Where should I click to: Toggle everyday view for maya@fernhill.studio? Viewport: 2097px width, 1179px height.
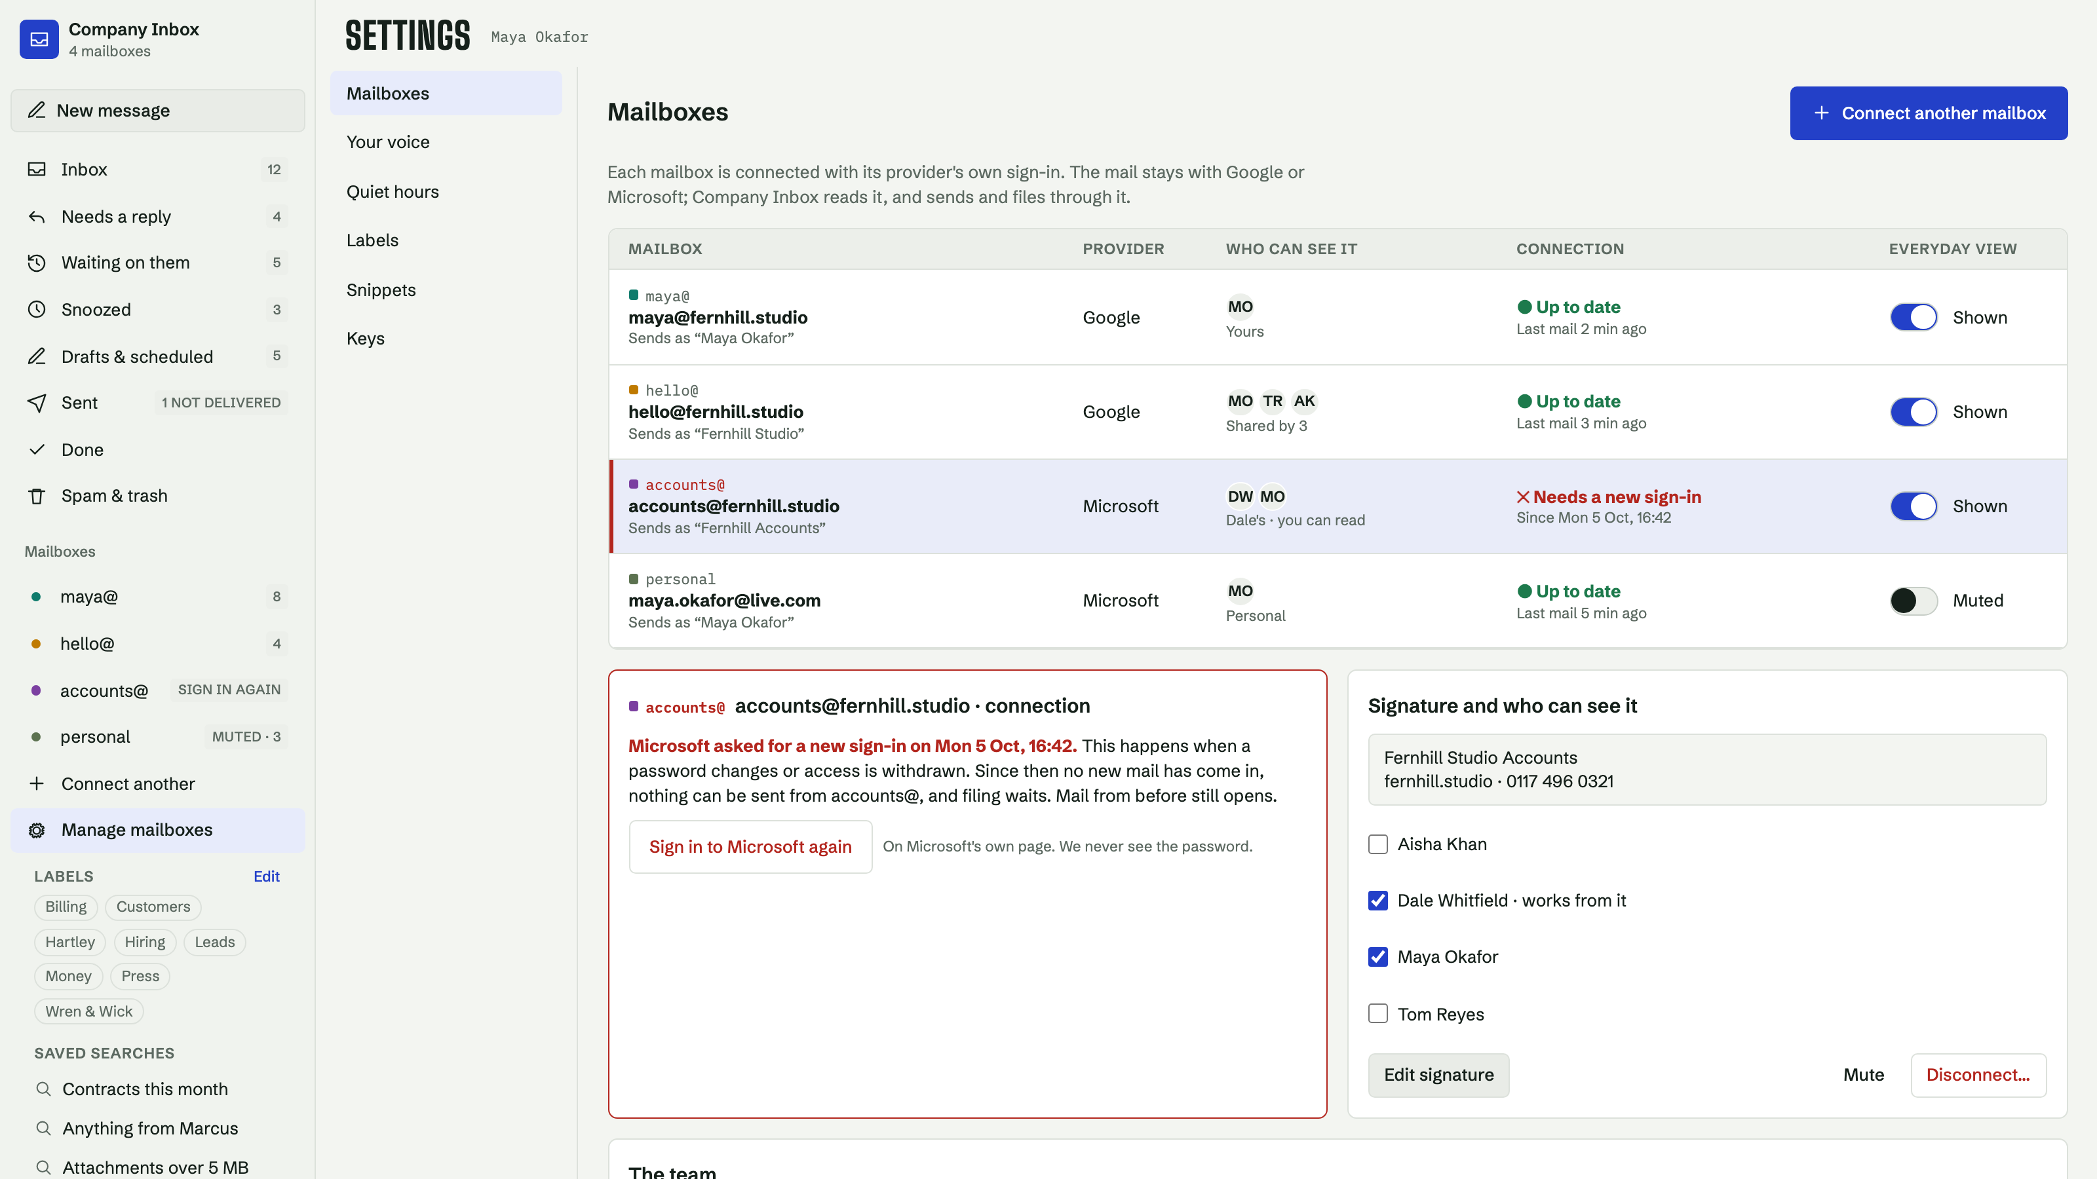pyautogui.click(x=1913, y=317)
